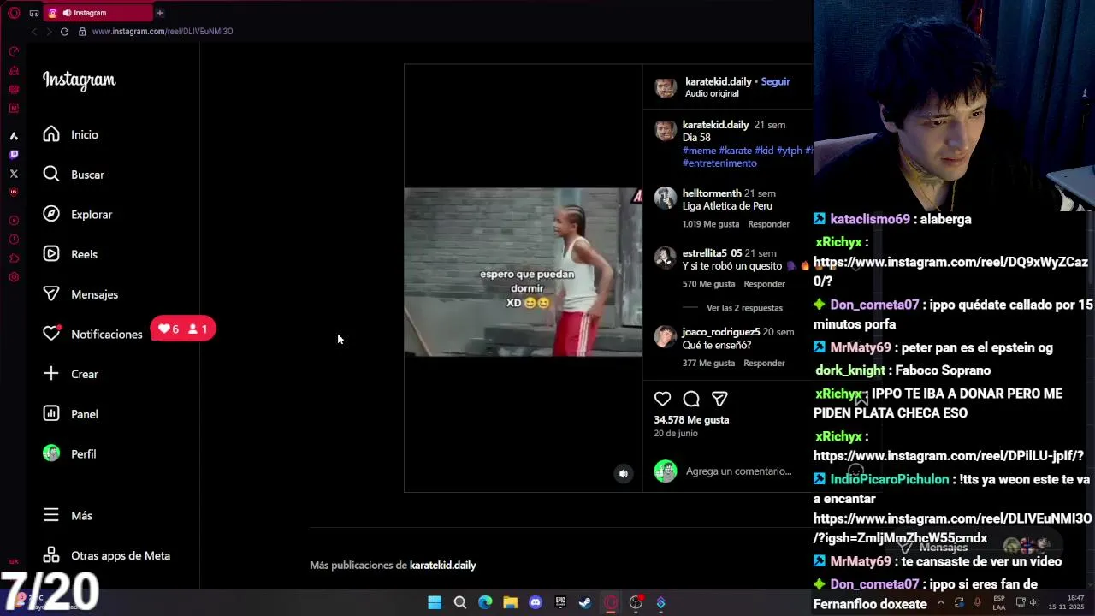Open File Explorer from taskbar
This screenshot has height=616, width=1095.
click(510, 602)
